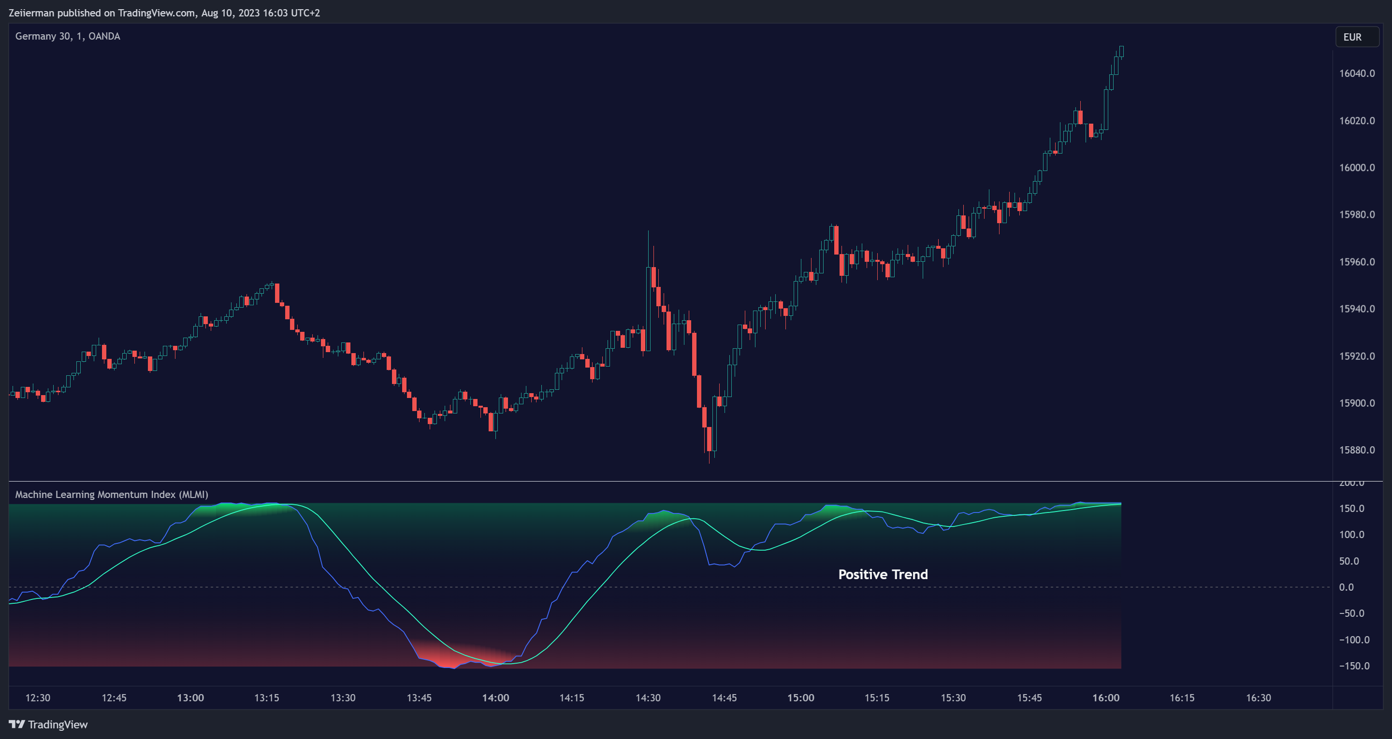
Task: Click the 16040.0 price axis label
Action: pos(1357,73)
